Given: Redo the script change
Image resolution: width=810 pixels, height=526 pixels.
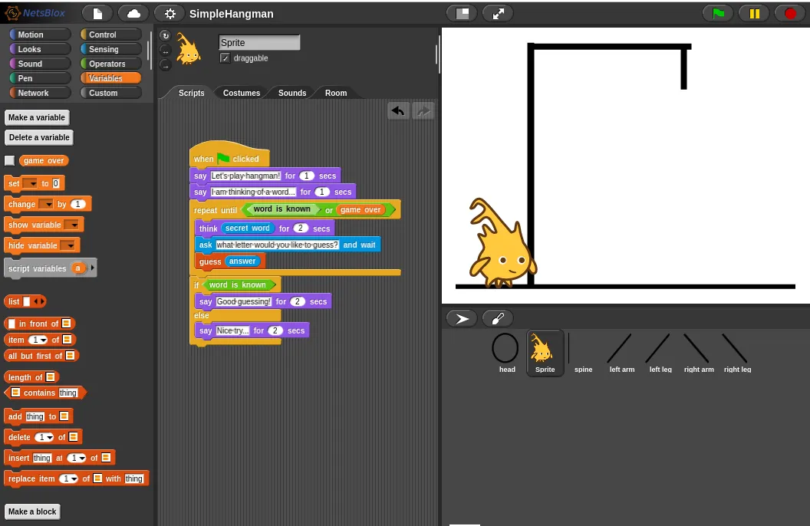Looking at the screenshot, I should [423, 110].
